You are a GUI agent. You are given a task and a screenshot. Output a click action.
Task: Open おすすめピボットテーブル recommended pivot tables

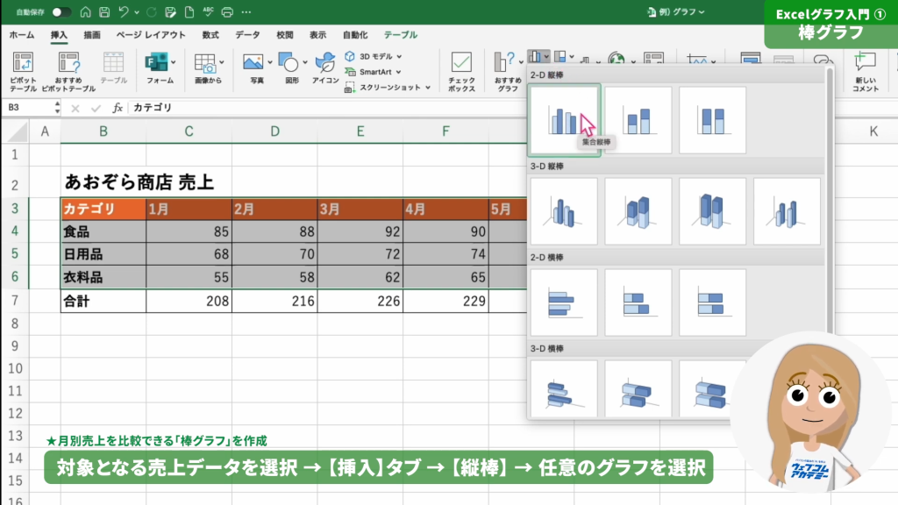(68, 71)
